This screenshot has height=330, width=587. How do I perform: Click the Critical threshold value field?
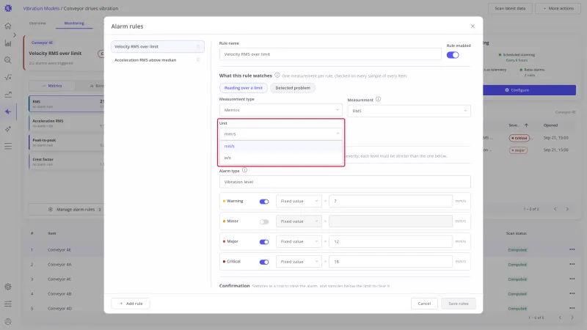[x=390, y=262]
